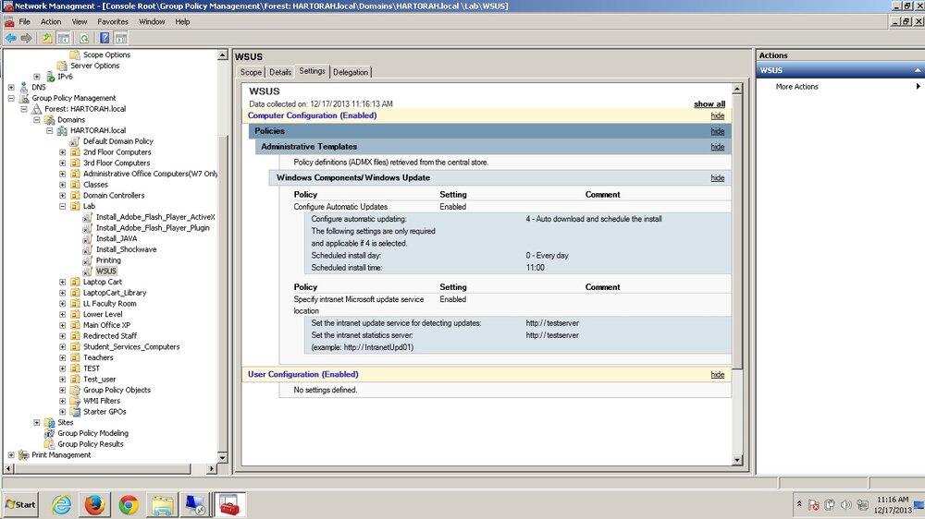
Task: Open Google Chrome from the taskbar
Action: (x=128, y=505)
